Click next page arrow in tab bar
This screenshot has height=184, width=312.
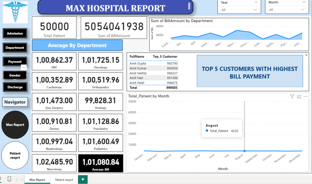22,180
